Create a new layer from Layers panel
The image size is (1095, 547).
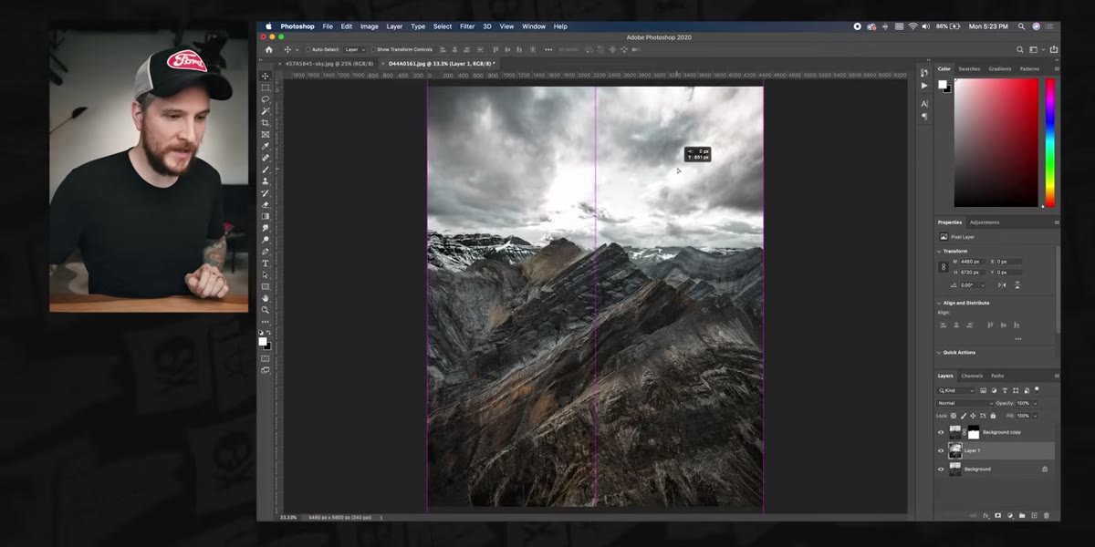point(1034,516)
